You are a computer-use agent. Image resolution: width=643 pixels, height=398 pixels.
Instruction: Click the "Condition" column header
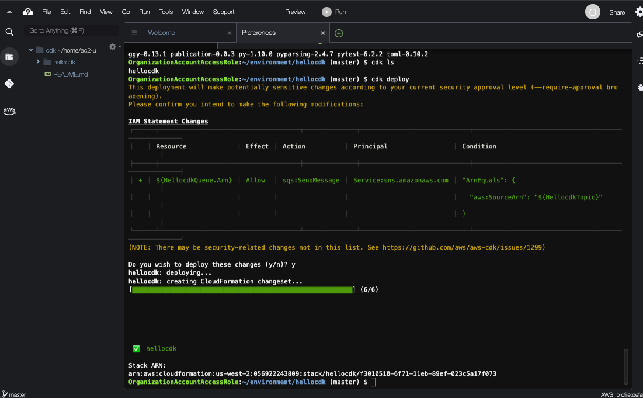click(x=479, y=147)
